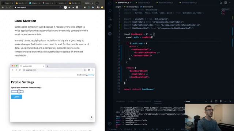
Task: Click the 'pages' breadcrumb segment
Action: coord(118,7)
